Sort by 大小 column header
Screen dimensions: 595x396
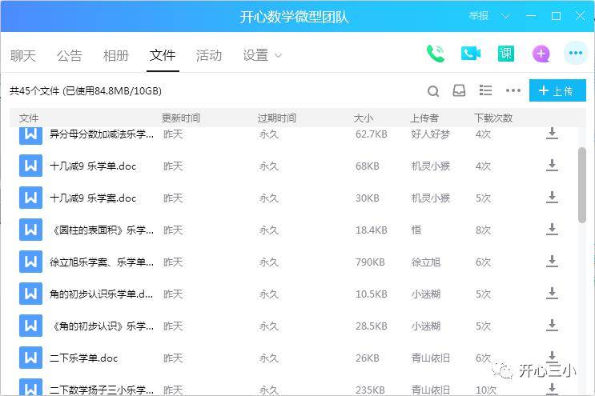pyautogui.click(x=364, y=118)
